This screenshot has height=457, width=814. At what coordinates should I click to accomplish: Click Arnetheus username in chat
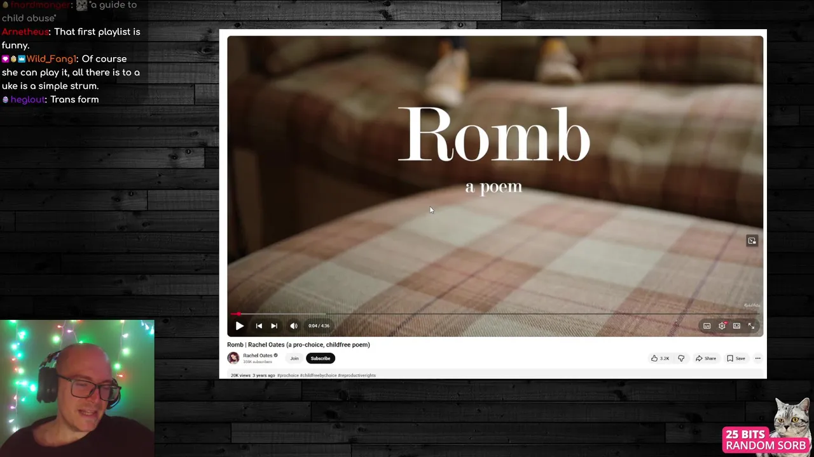pos(25,32)
